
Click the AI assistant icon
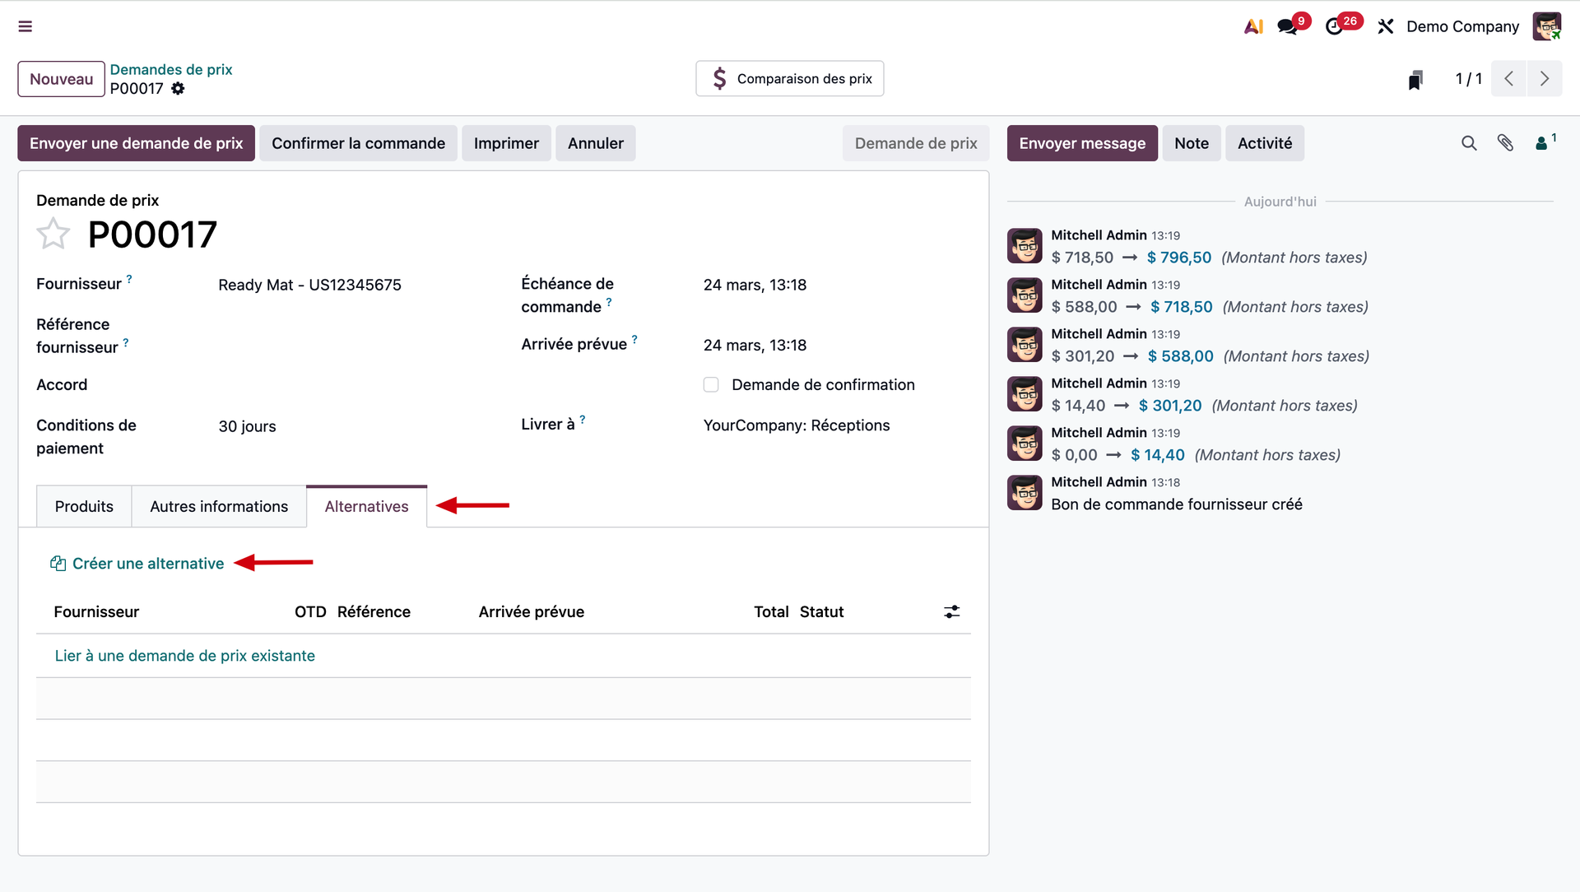[1253, 26]
